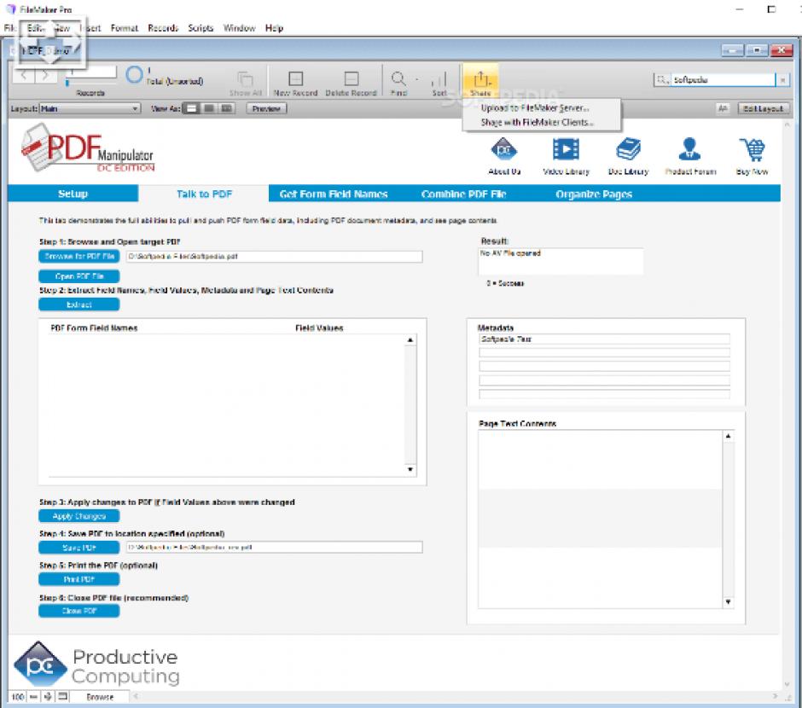Open the Find dropdown arrow
Viewport: 802px width, 708px height.
(417, 79)
